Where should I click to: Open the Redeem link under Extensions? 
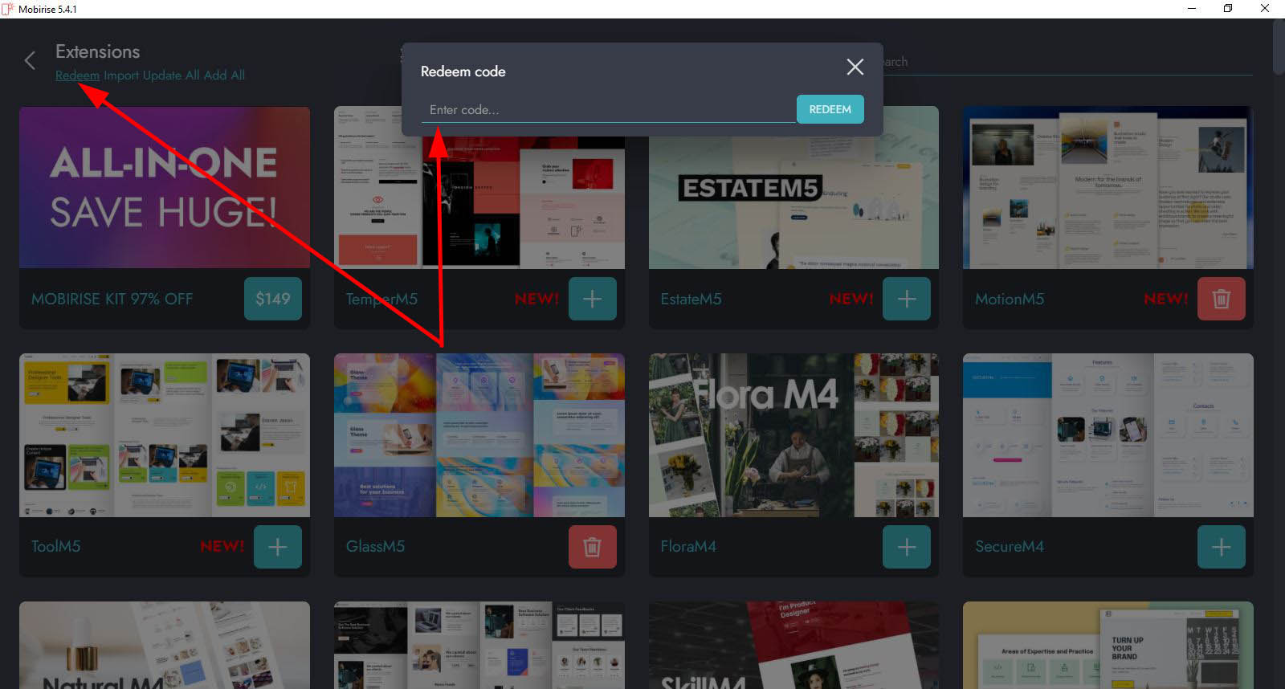click(x=77, y=75)
